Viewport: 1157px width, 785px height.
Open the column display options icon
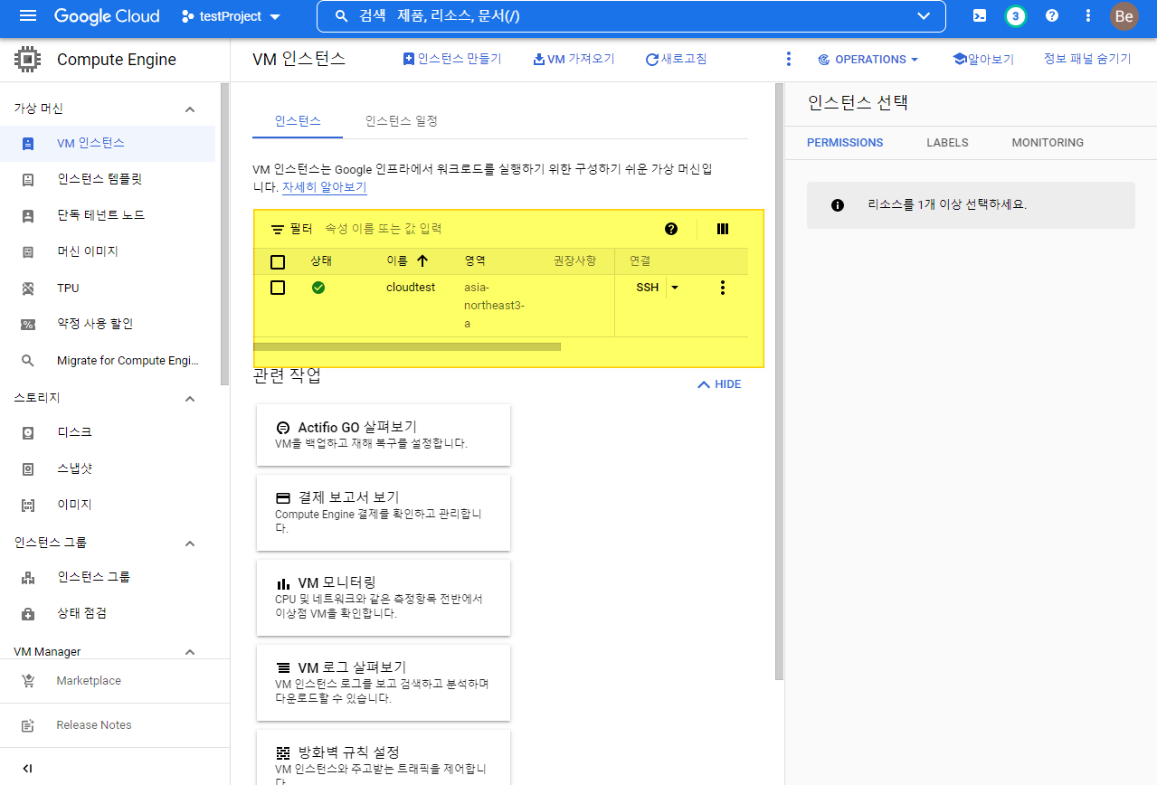tap(723, 229)
